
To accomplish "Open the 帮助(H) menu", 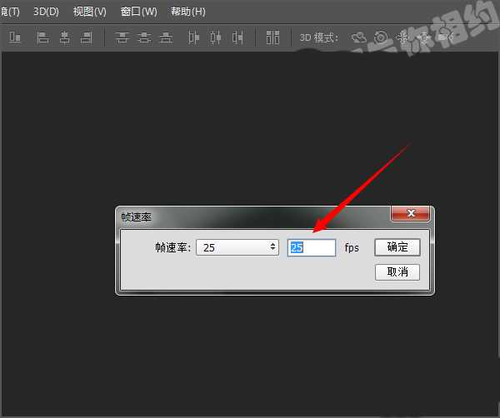I will tap(188, 12).
